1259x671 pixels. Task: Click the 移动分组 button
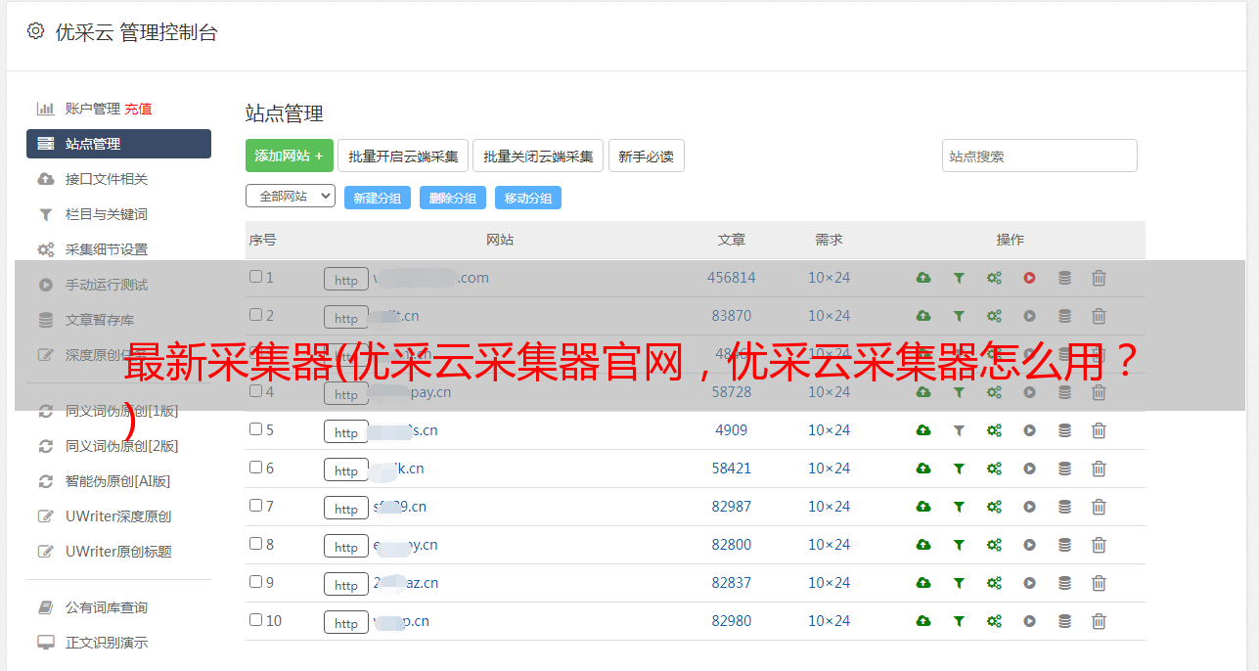[528, 198]
